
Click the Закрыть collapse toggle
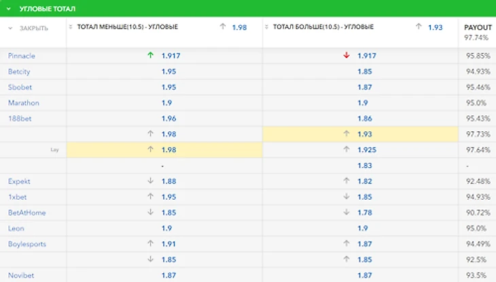(x=10, y=28)
